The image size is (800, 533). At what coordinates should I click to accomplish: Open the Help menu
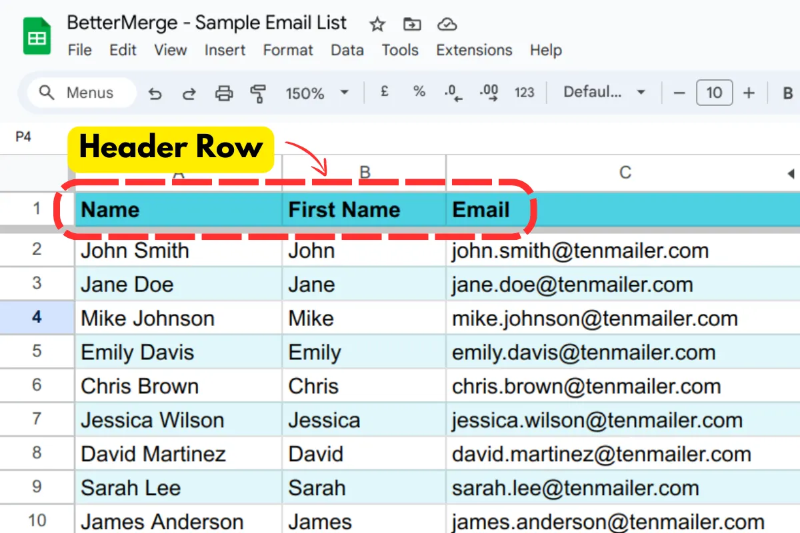point(546,50)
